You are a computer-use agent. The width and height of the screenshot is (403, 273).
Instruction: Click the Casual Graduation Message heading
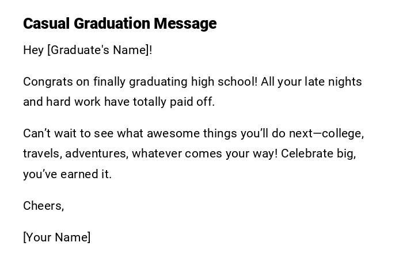[x=119, y=24]
